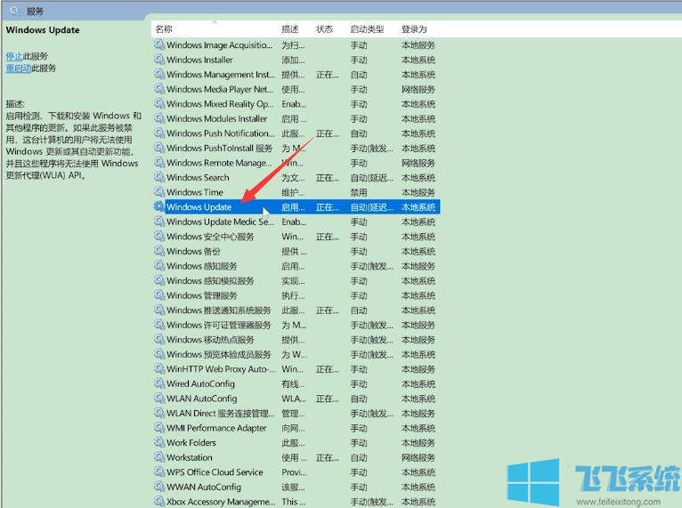Click the gear icon of WLAN AutoConfig

point(159,399)
